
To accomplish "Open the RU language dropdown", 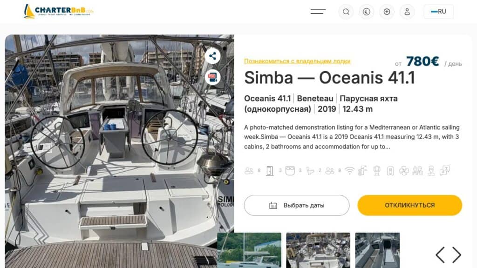I will point(438,12).
